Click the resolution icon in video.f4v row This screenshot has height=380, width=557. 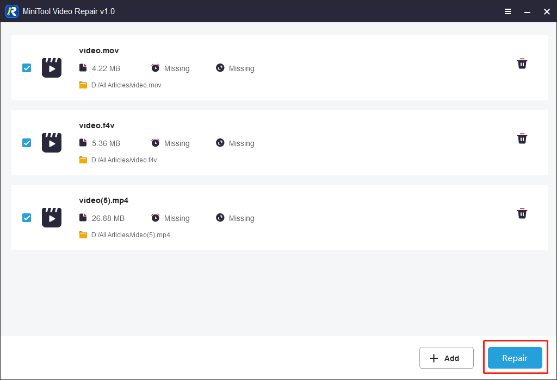point(220,142)
